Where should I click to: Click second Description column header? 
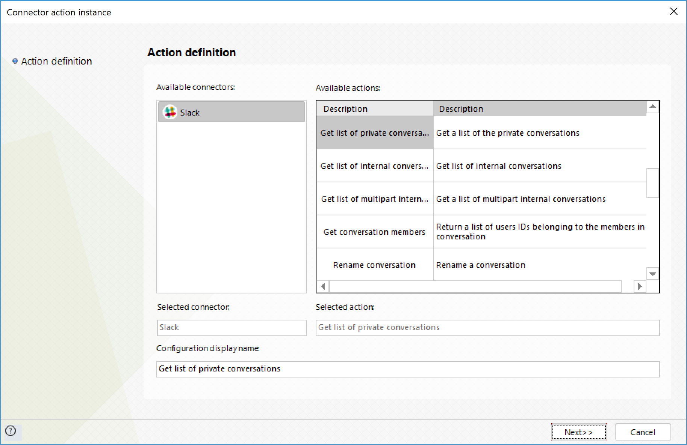[540, 109]
